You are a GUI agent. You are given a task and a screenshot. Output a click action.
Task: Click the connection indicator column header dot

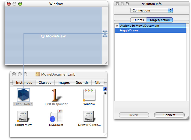click(117, 26)
